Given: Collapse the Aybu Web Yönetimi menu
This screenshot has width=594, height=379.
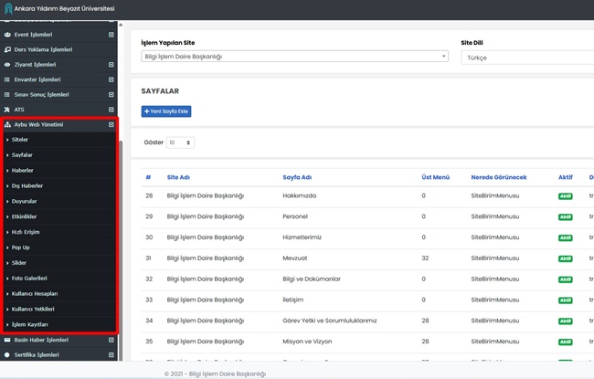Looking at the screenshot, I should click(x=111, y=124).
